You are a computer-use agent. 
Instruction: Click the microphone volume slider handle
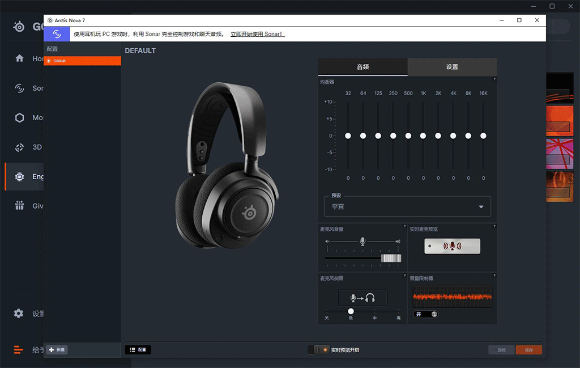point(391,258)
